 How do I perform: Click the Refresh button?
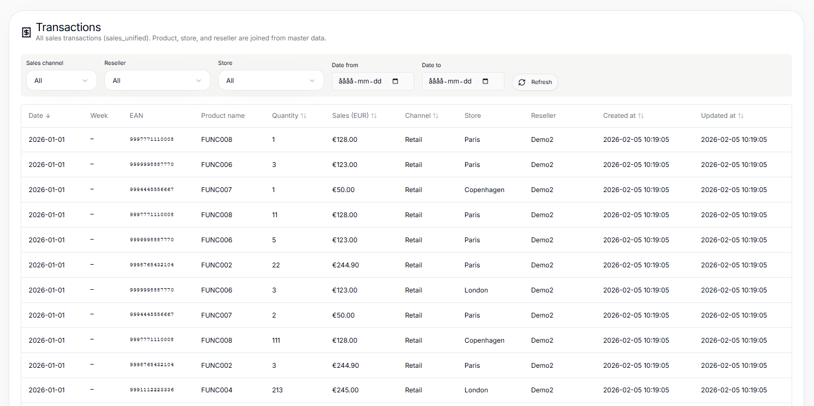click(534, 82)
